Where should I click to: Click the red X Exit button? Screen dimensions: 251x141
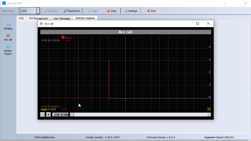tap(151, 11)
